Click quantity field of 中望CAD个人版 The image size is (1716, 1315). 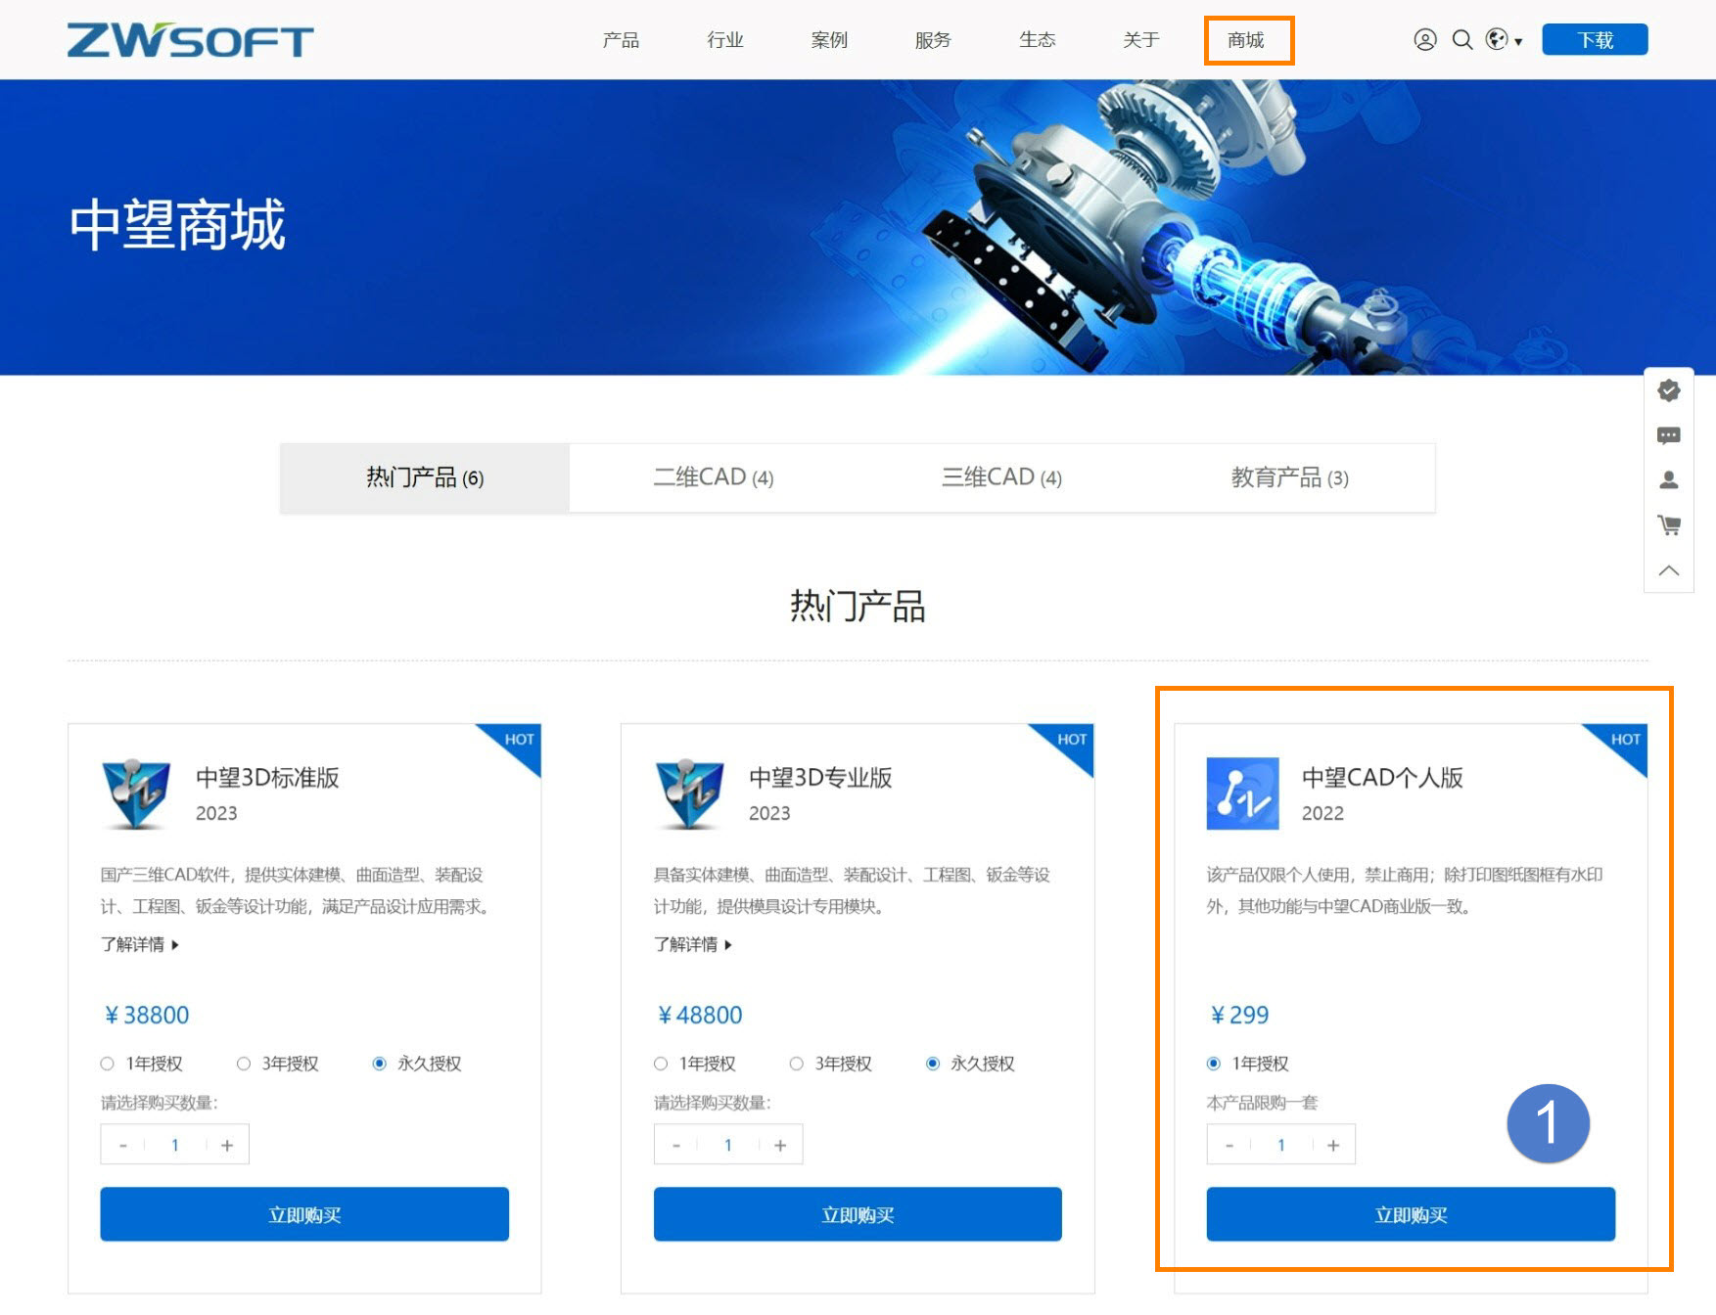1281,1145
